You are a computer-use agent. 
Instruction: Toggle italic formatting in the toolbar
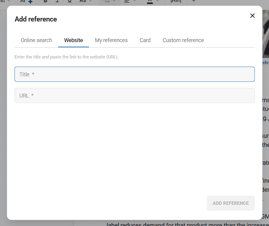[57, 1]
